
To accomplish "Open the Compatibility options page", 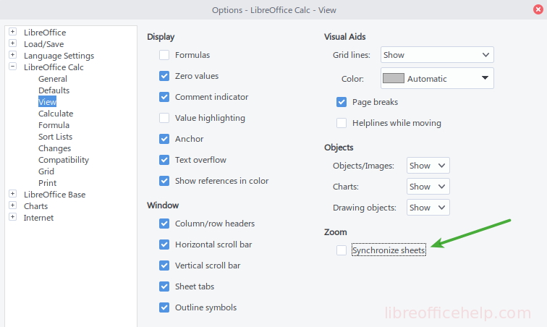I will [x=64, y=160].
